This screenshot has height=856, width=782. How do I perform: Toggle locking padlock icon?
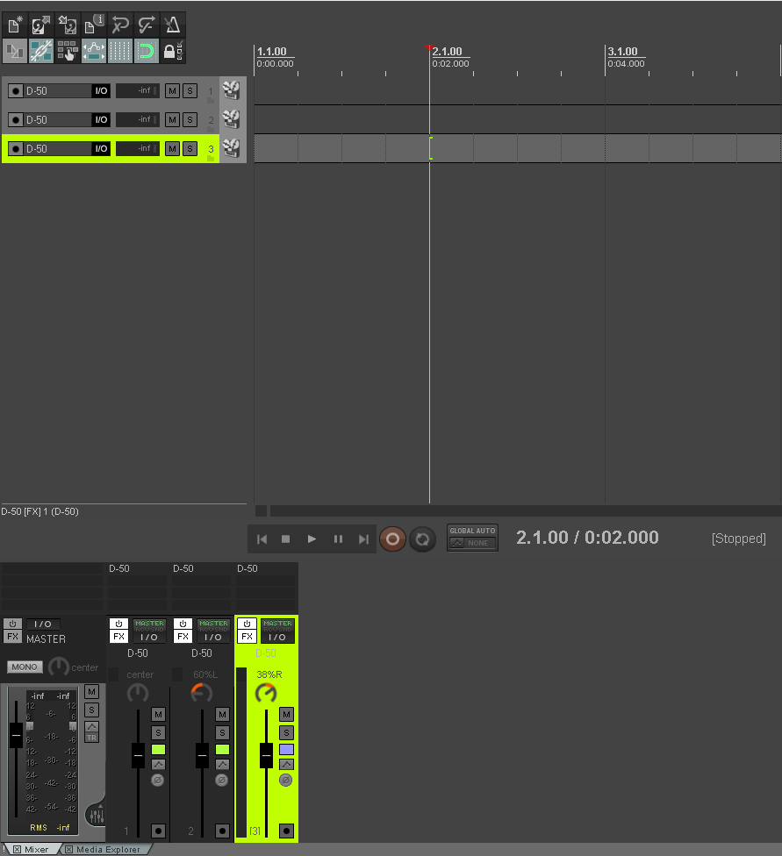[173, 52]
